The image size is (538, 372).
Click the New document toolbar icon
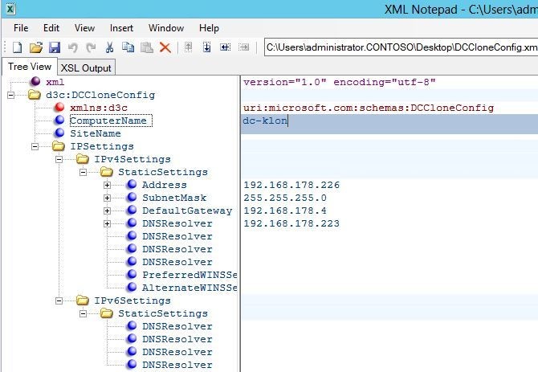pyautogui.click(x=17, y=47)
